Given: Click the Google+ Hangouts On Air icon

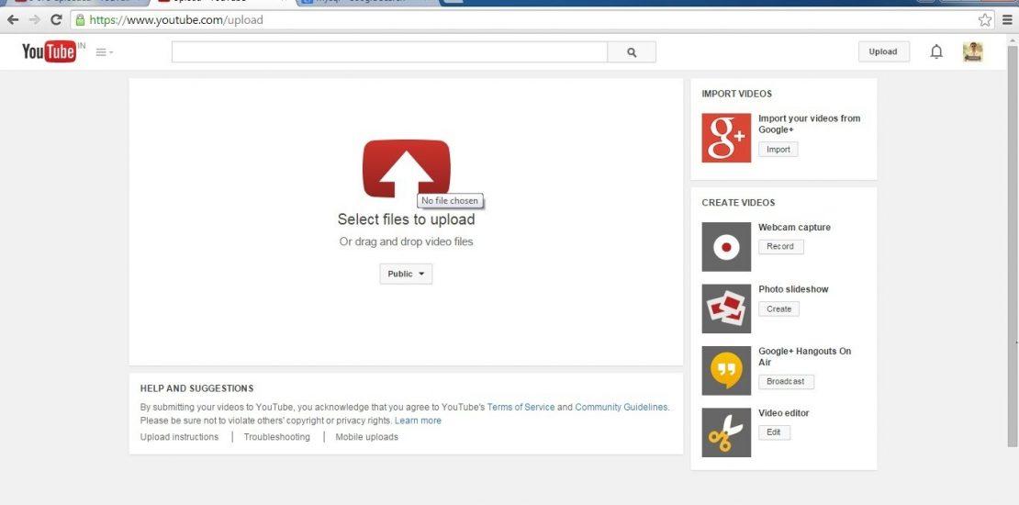Looking at the screenshot, I should [x=726, y=370].
